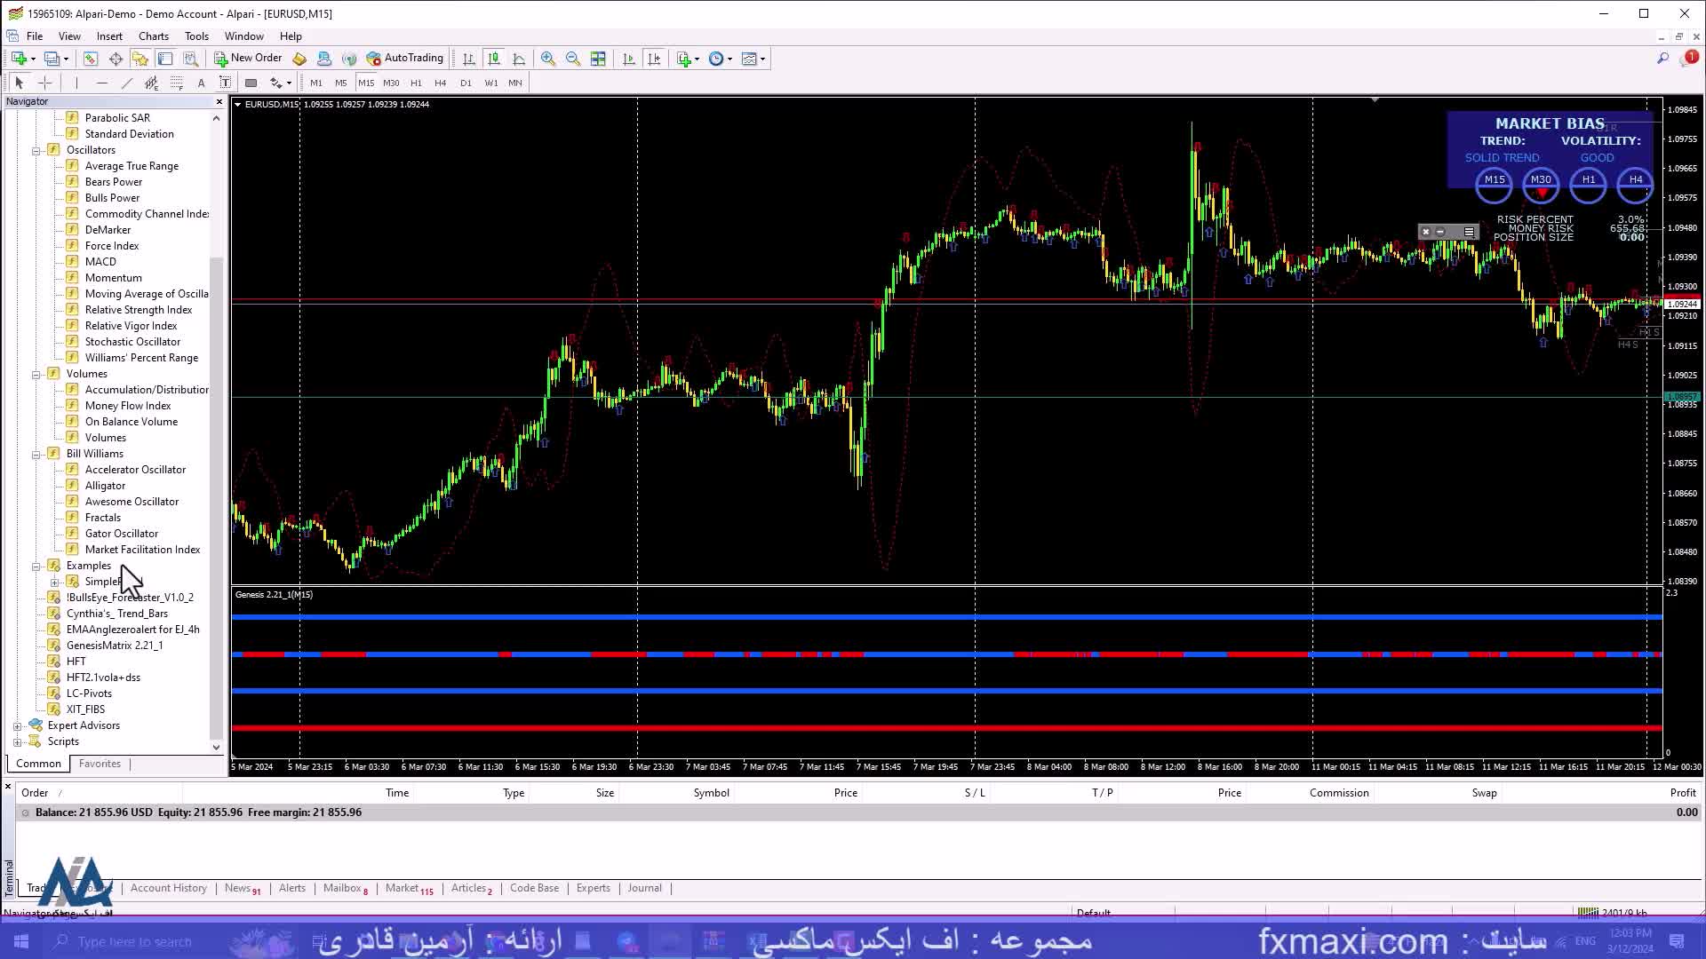The image size is (1706, 959).
Task: Click the Zoom In magnifier icon
Action: point(548,59)
